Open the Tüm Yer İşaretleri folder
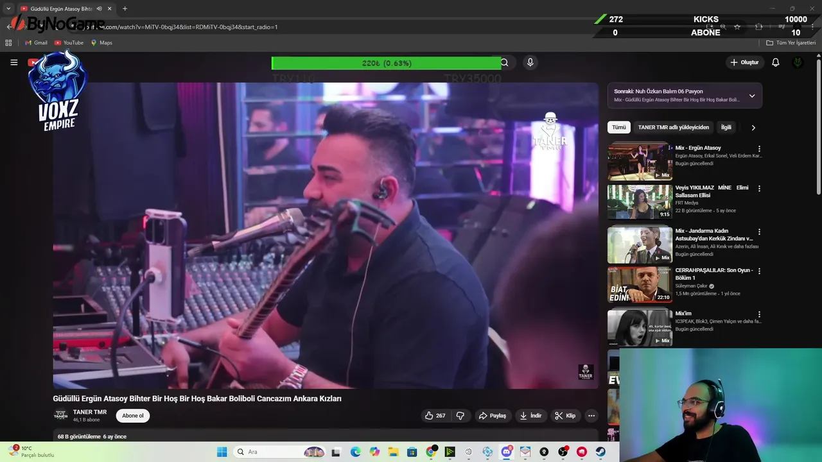This screenshot has height=462, width=822. [x=791, y=43]
